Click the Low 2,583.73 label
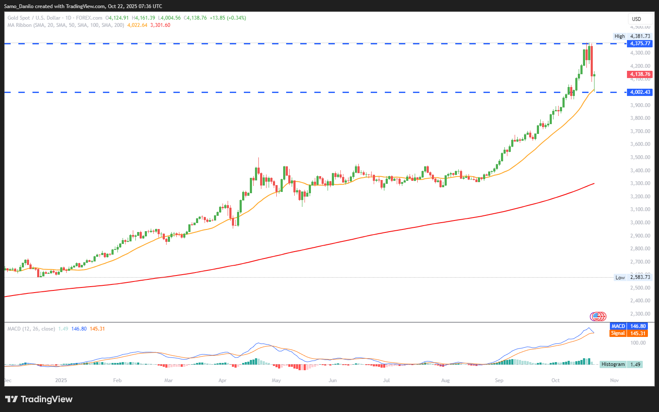Viewport: 659px width, 412px height. click(x=633, y=277)
